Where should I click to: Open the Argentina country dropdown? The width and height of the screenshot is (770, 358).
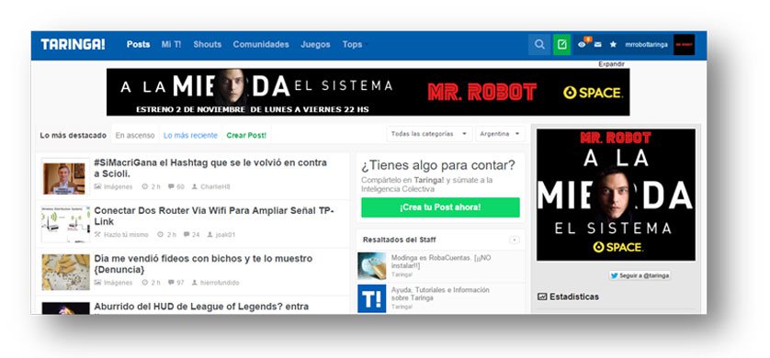click(x=500, y=134)
